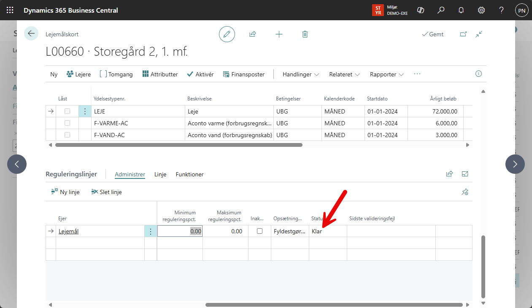Viewport: 532px width, 308px height.
Task: Click the Minimum reguleringspct. input field
Action: (x=180, y=231)
